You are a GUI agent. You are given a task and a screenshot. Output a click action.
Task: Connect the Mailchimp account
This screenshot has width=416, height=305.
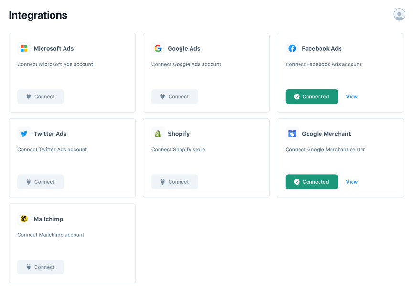click(x=41, y=267)
